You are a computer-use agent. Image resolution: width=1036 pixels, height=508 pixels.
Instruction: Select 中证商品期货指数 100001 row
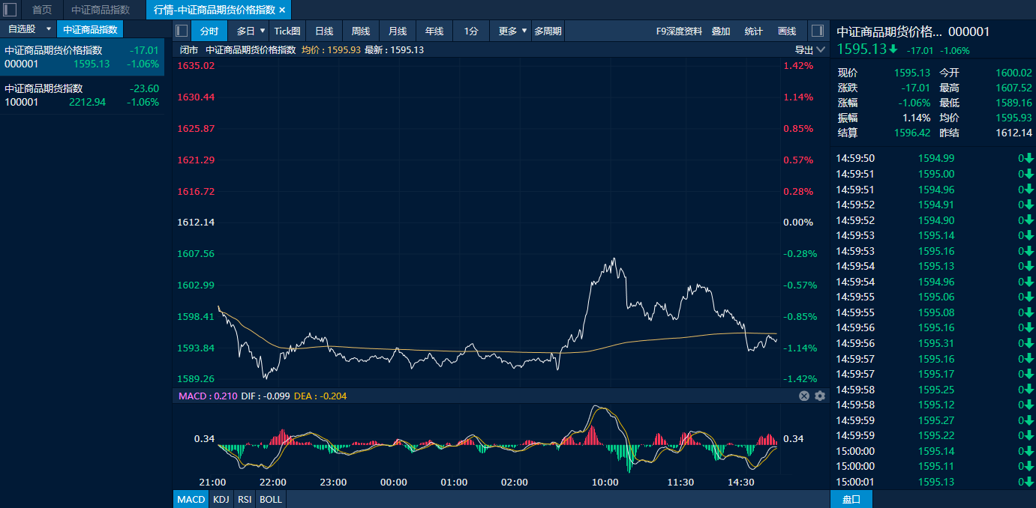[x=82, y=95]
